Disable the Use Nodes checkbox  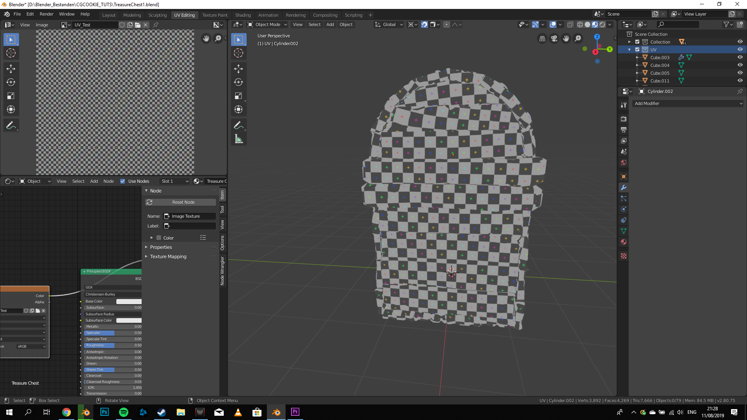pos(123,181)
